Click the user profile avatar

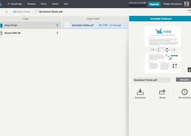[x=186, y=4]
